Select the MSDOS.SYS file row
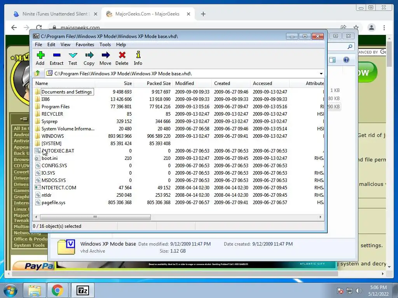 pos(178,180)
